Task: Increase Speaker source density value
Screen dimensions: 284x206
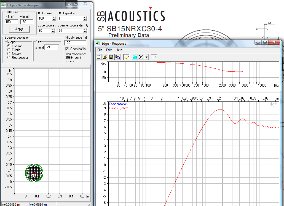Action: (85, 30)
